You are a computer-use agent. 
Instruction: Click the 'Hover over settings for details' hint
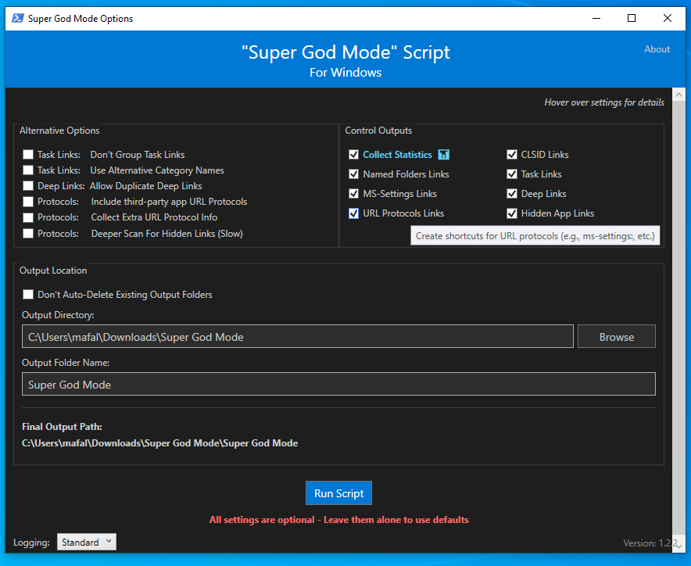(604, 102)
